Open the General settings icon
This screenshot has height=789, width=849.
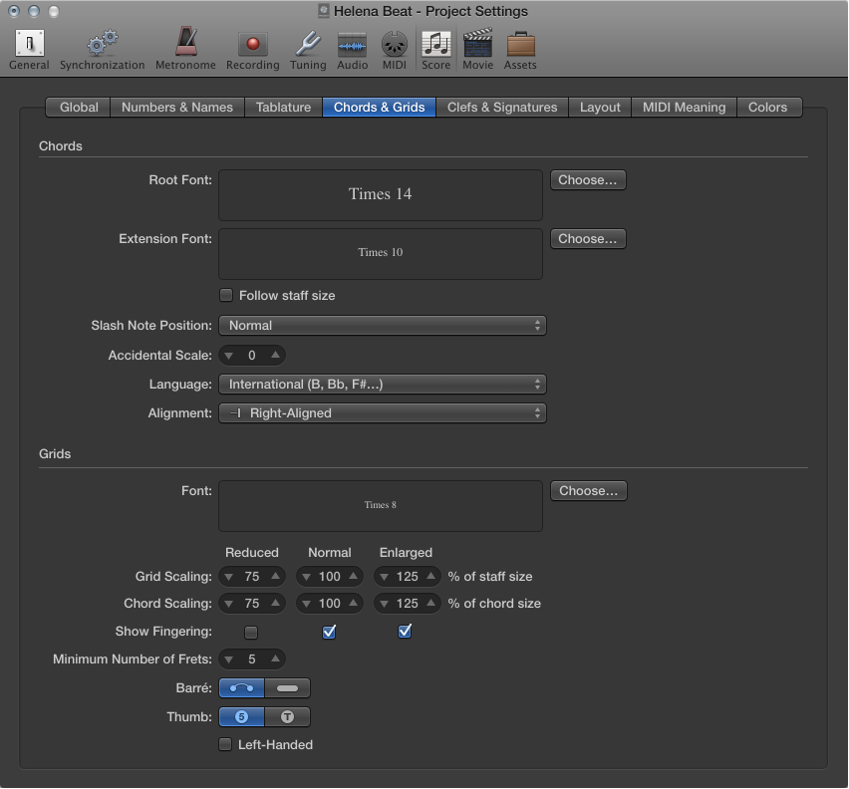(28, 45)
